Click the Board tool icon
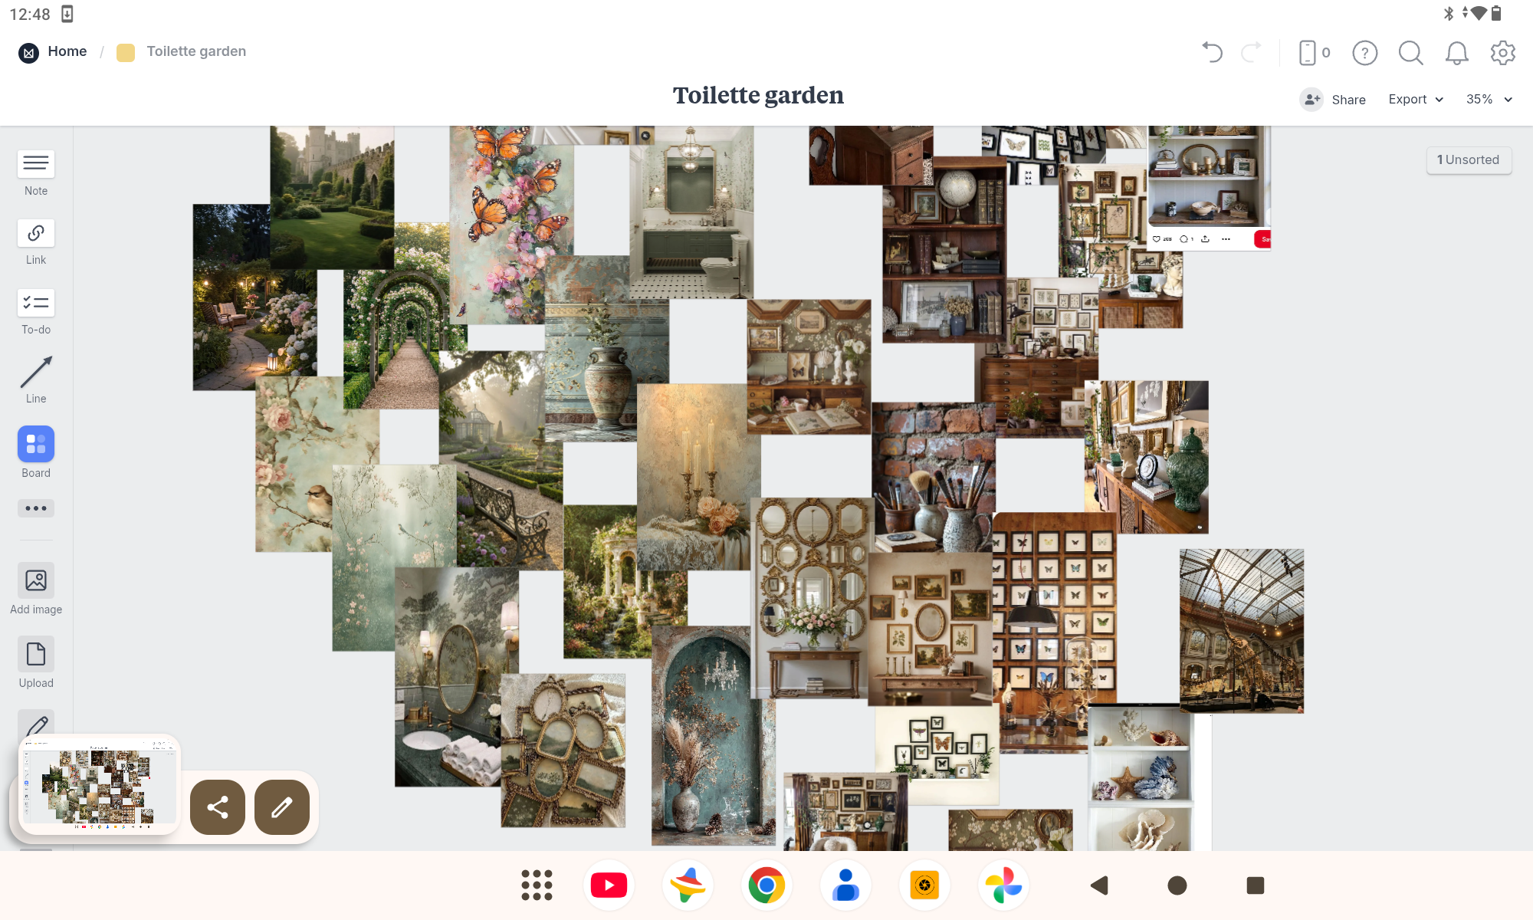 coord(36,444)
